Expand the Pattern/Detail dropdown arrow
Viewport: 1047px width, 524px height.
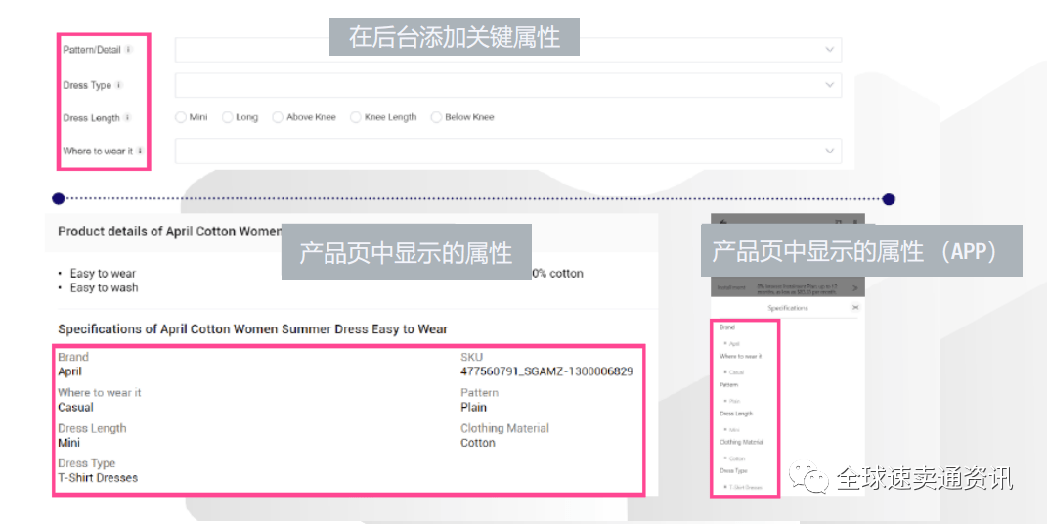tap(830, 50)
